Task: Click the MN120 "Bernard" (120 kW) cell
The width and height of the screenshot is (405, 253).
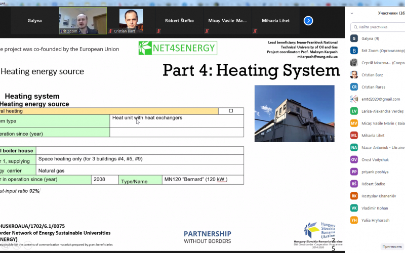Action: pos(203,180)
